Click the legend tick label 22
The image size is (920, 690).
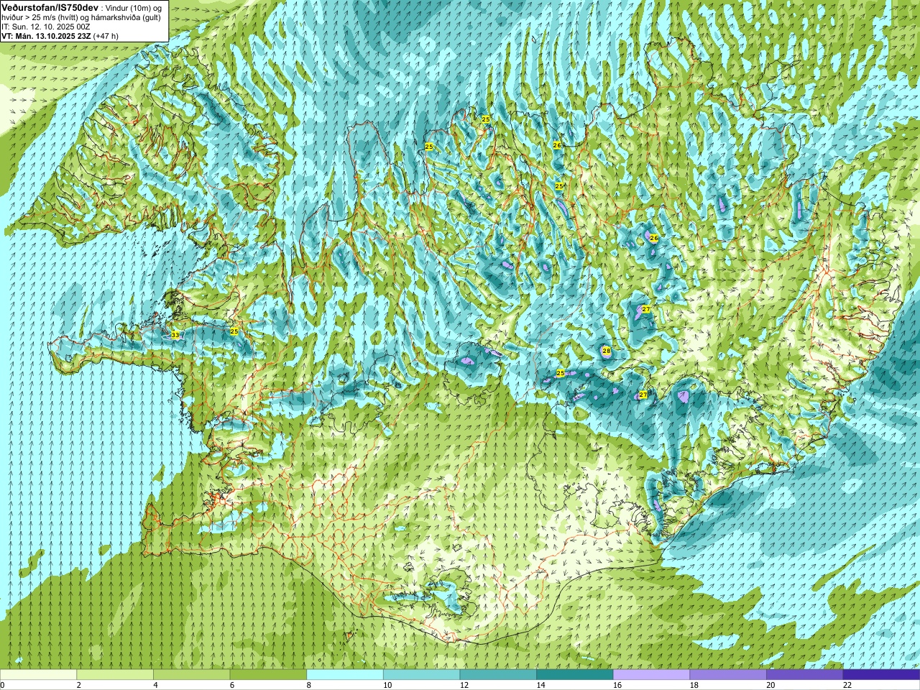click(847, 685)
